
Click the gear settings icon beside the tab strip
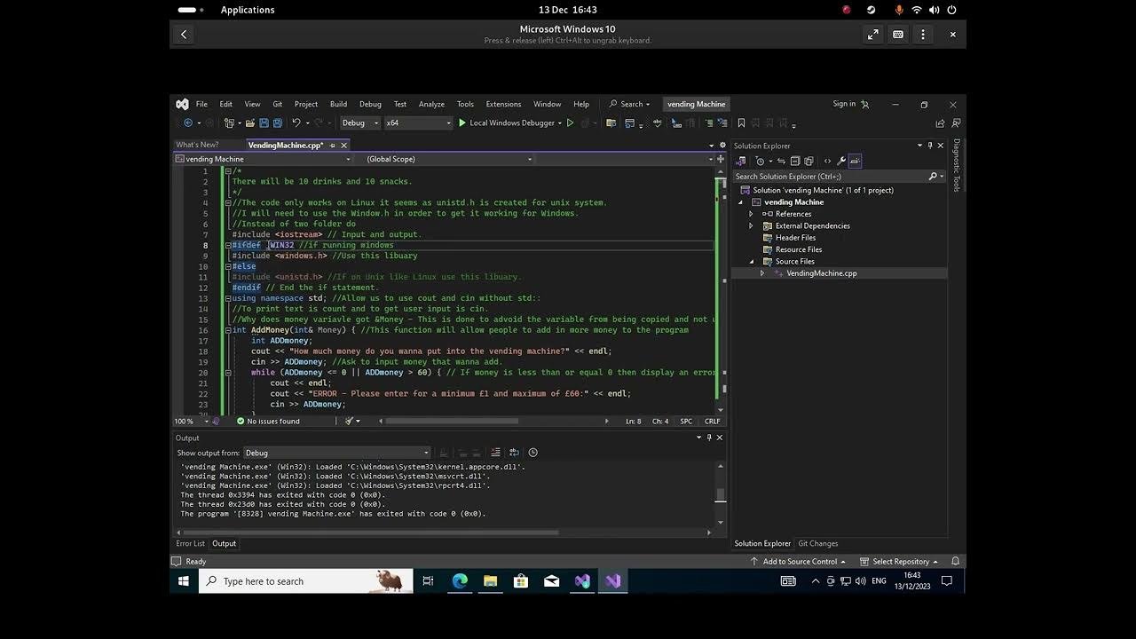pyautogui.click(x=722, y=145)
